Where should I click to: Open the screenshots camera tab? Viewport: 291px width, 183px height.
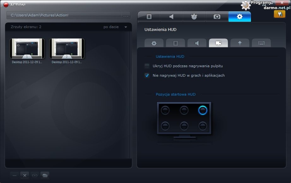click(x=217, y=17)
